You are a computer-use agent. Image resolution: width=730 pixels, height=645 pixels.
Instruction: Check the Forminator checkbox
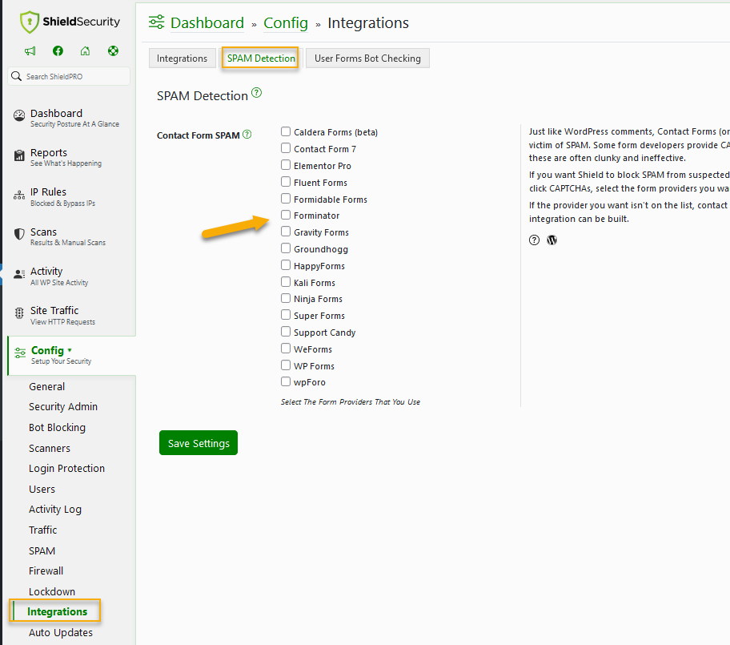coord(286,215)
